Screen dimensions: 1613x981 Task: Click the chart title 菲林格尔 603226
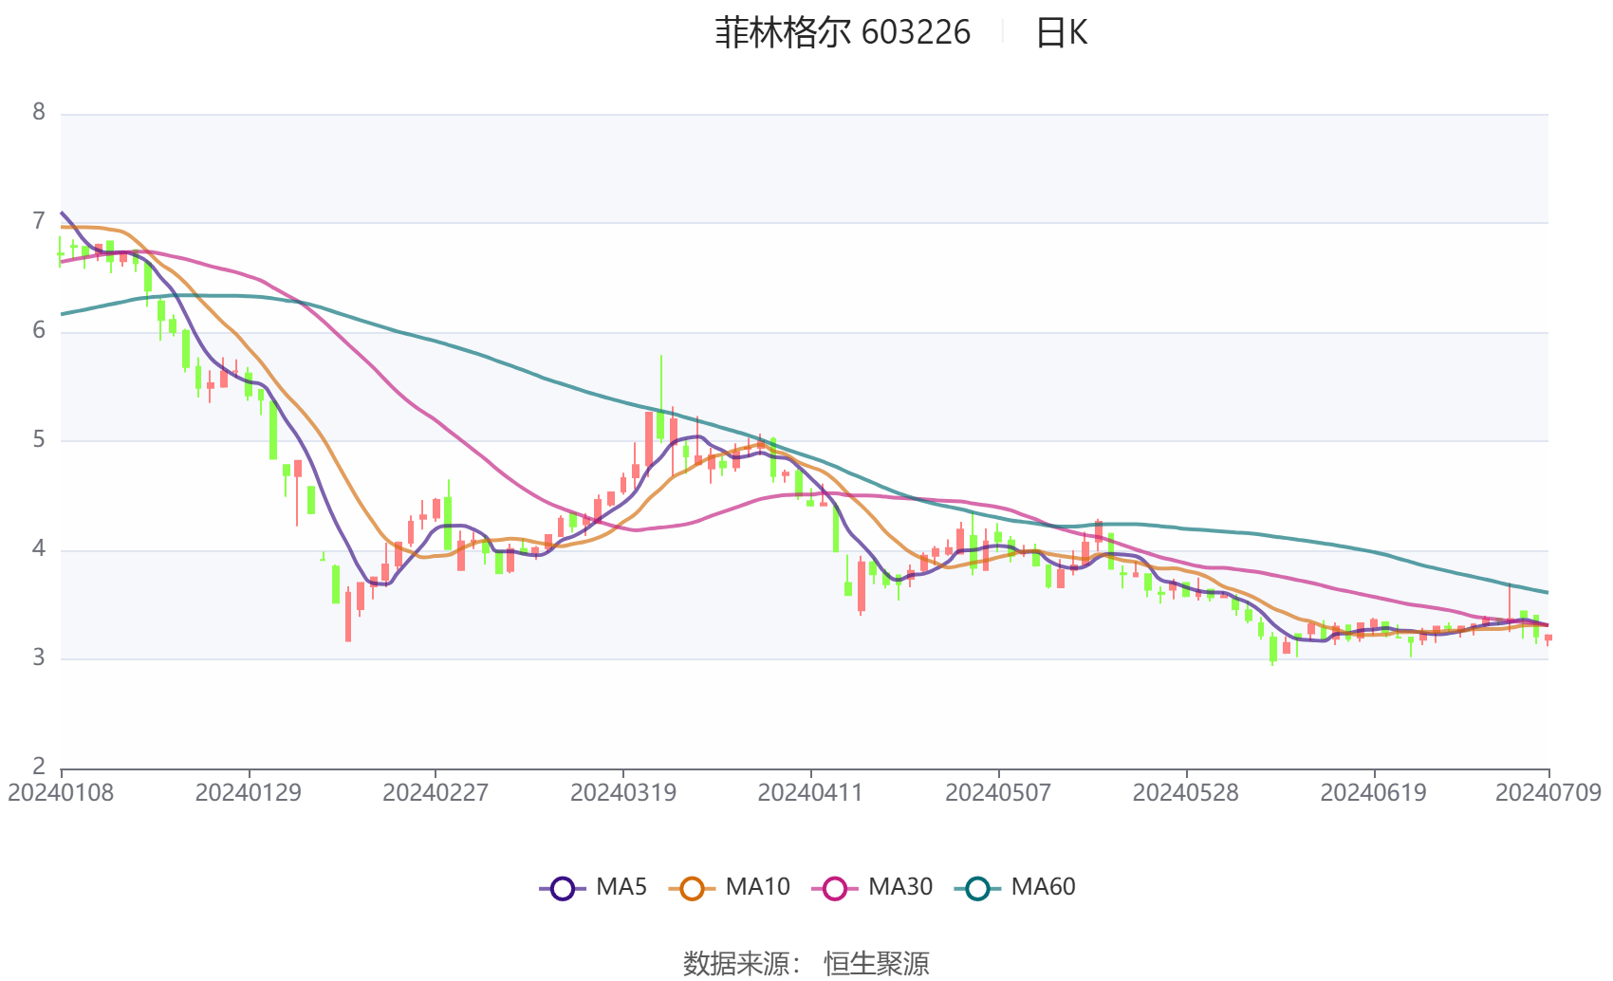pyautogui.click(x=843, y=32)
